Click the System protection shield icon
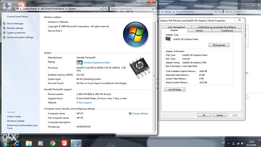 coord(4,33)
